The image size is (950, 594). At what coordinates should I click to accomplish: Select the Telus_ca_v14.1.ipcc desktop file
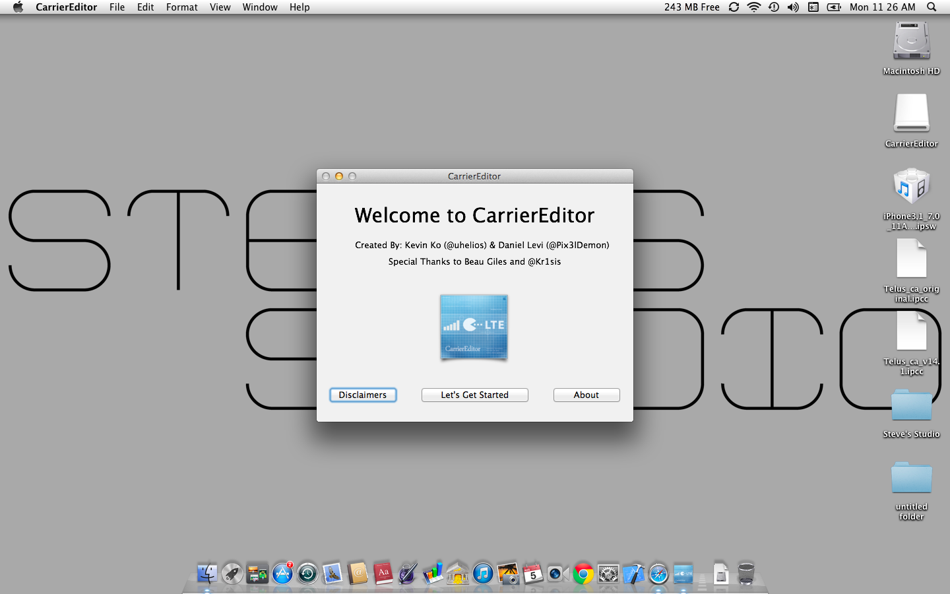point(912,343)
